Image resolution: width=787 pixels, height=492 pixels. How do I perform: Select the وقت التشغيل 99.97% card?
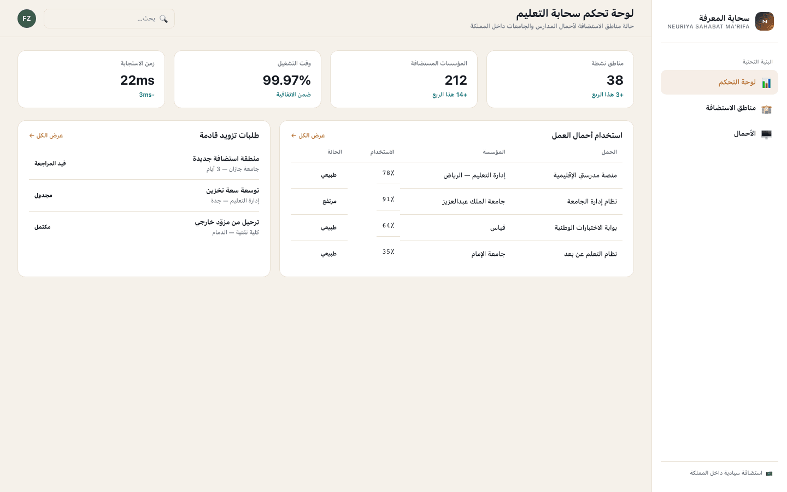tap(248, 79)
